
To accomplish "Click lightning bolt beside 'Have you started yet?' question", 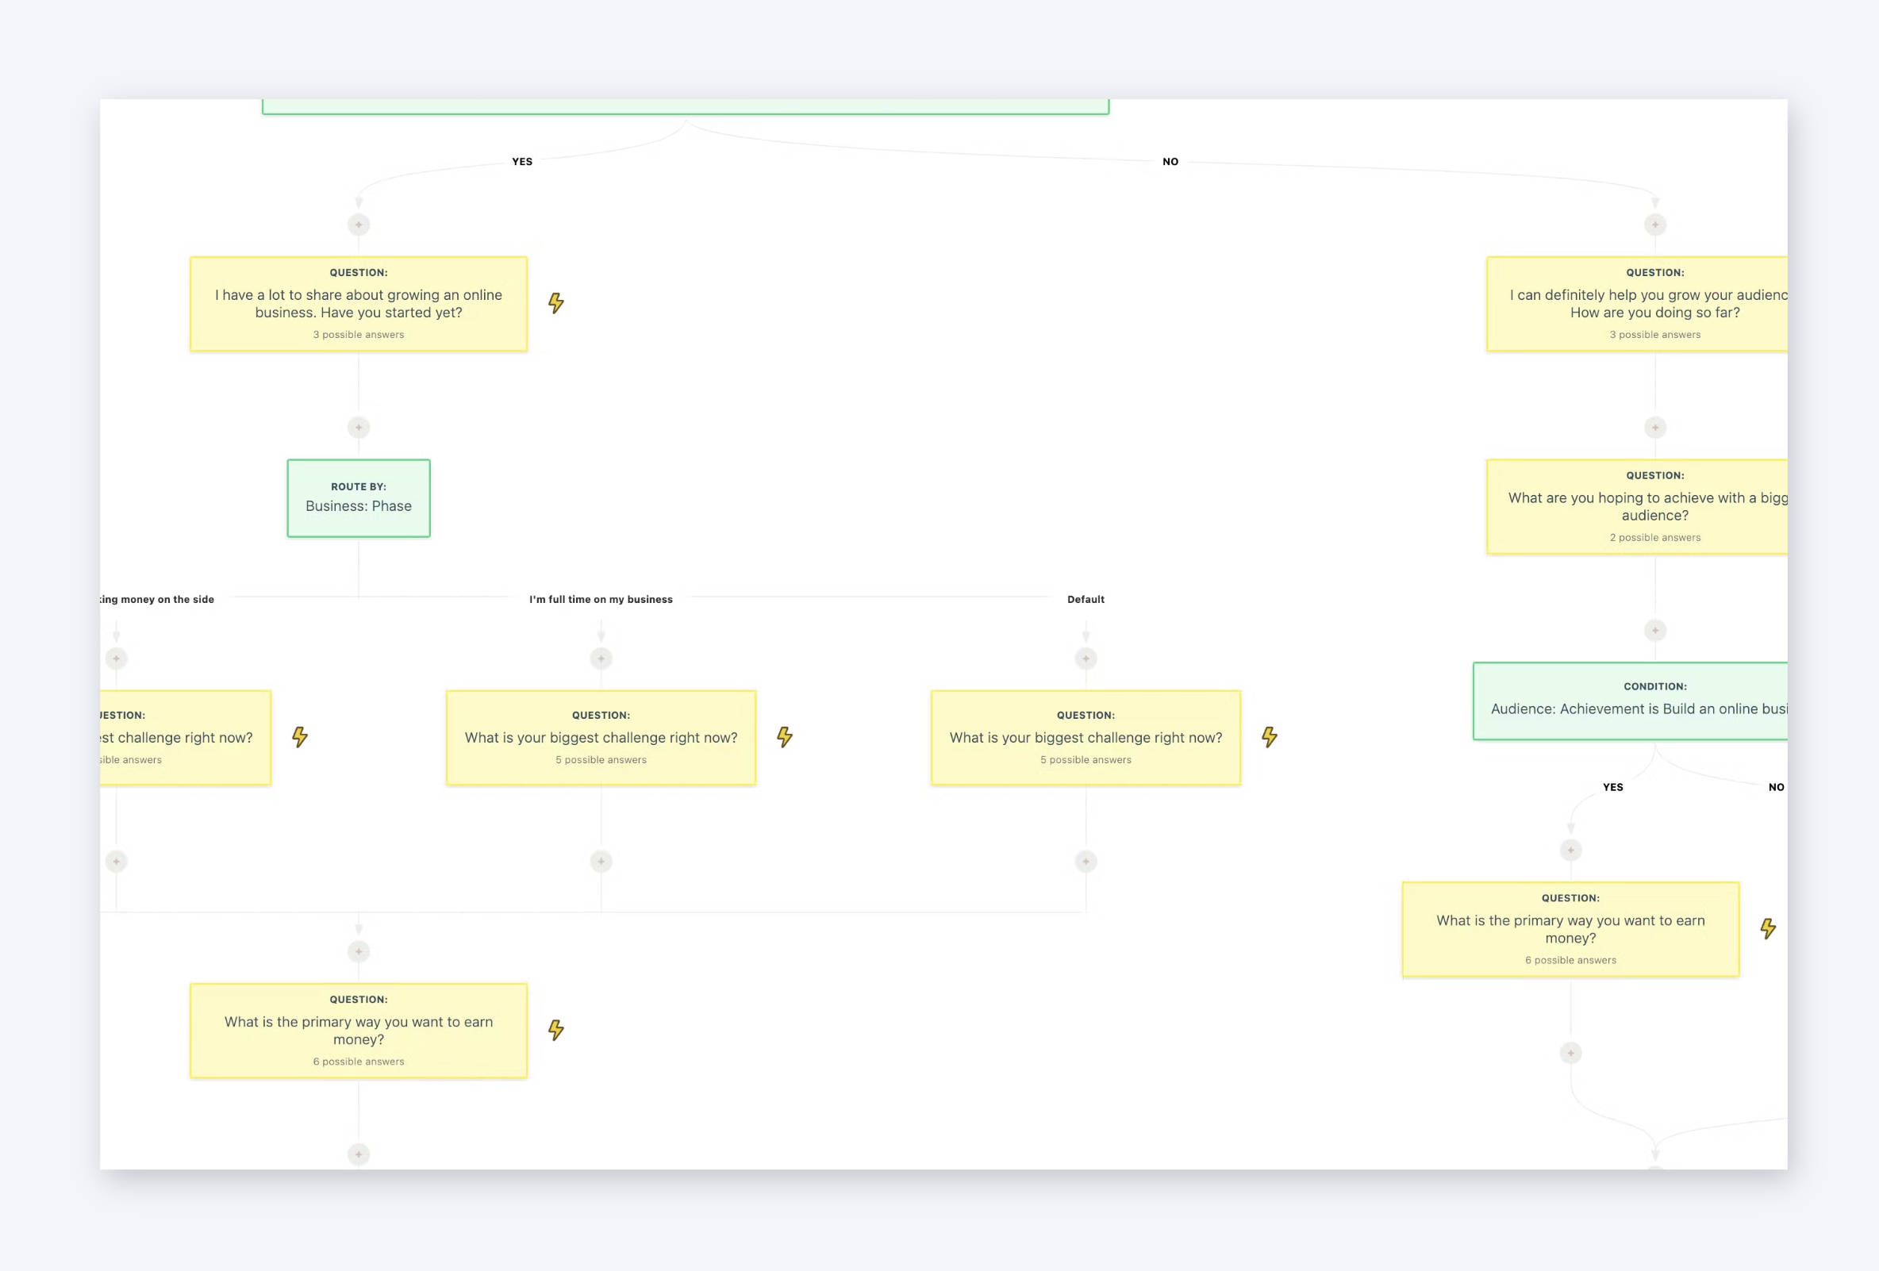I will click(555, 303).
